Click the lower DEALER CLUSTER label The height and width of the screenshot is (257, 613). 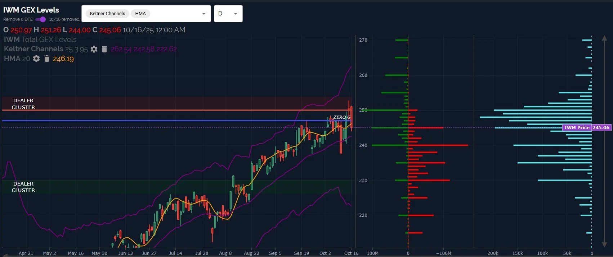pos(23,187)
